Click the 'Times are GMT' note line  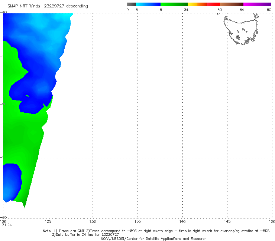(x=156, y=231)
